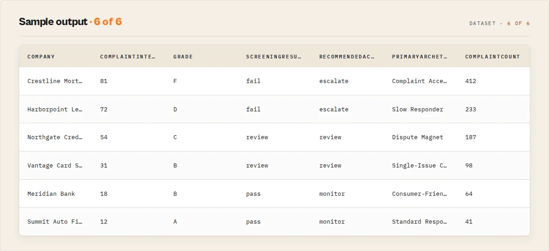Click intensity value 18

(104, 194)
